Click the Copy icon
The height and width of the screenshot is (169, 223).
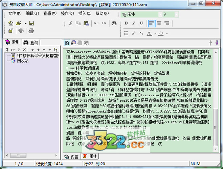pos(78,23)
